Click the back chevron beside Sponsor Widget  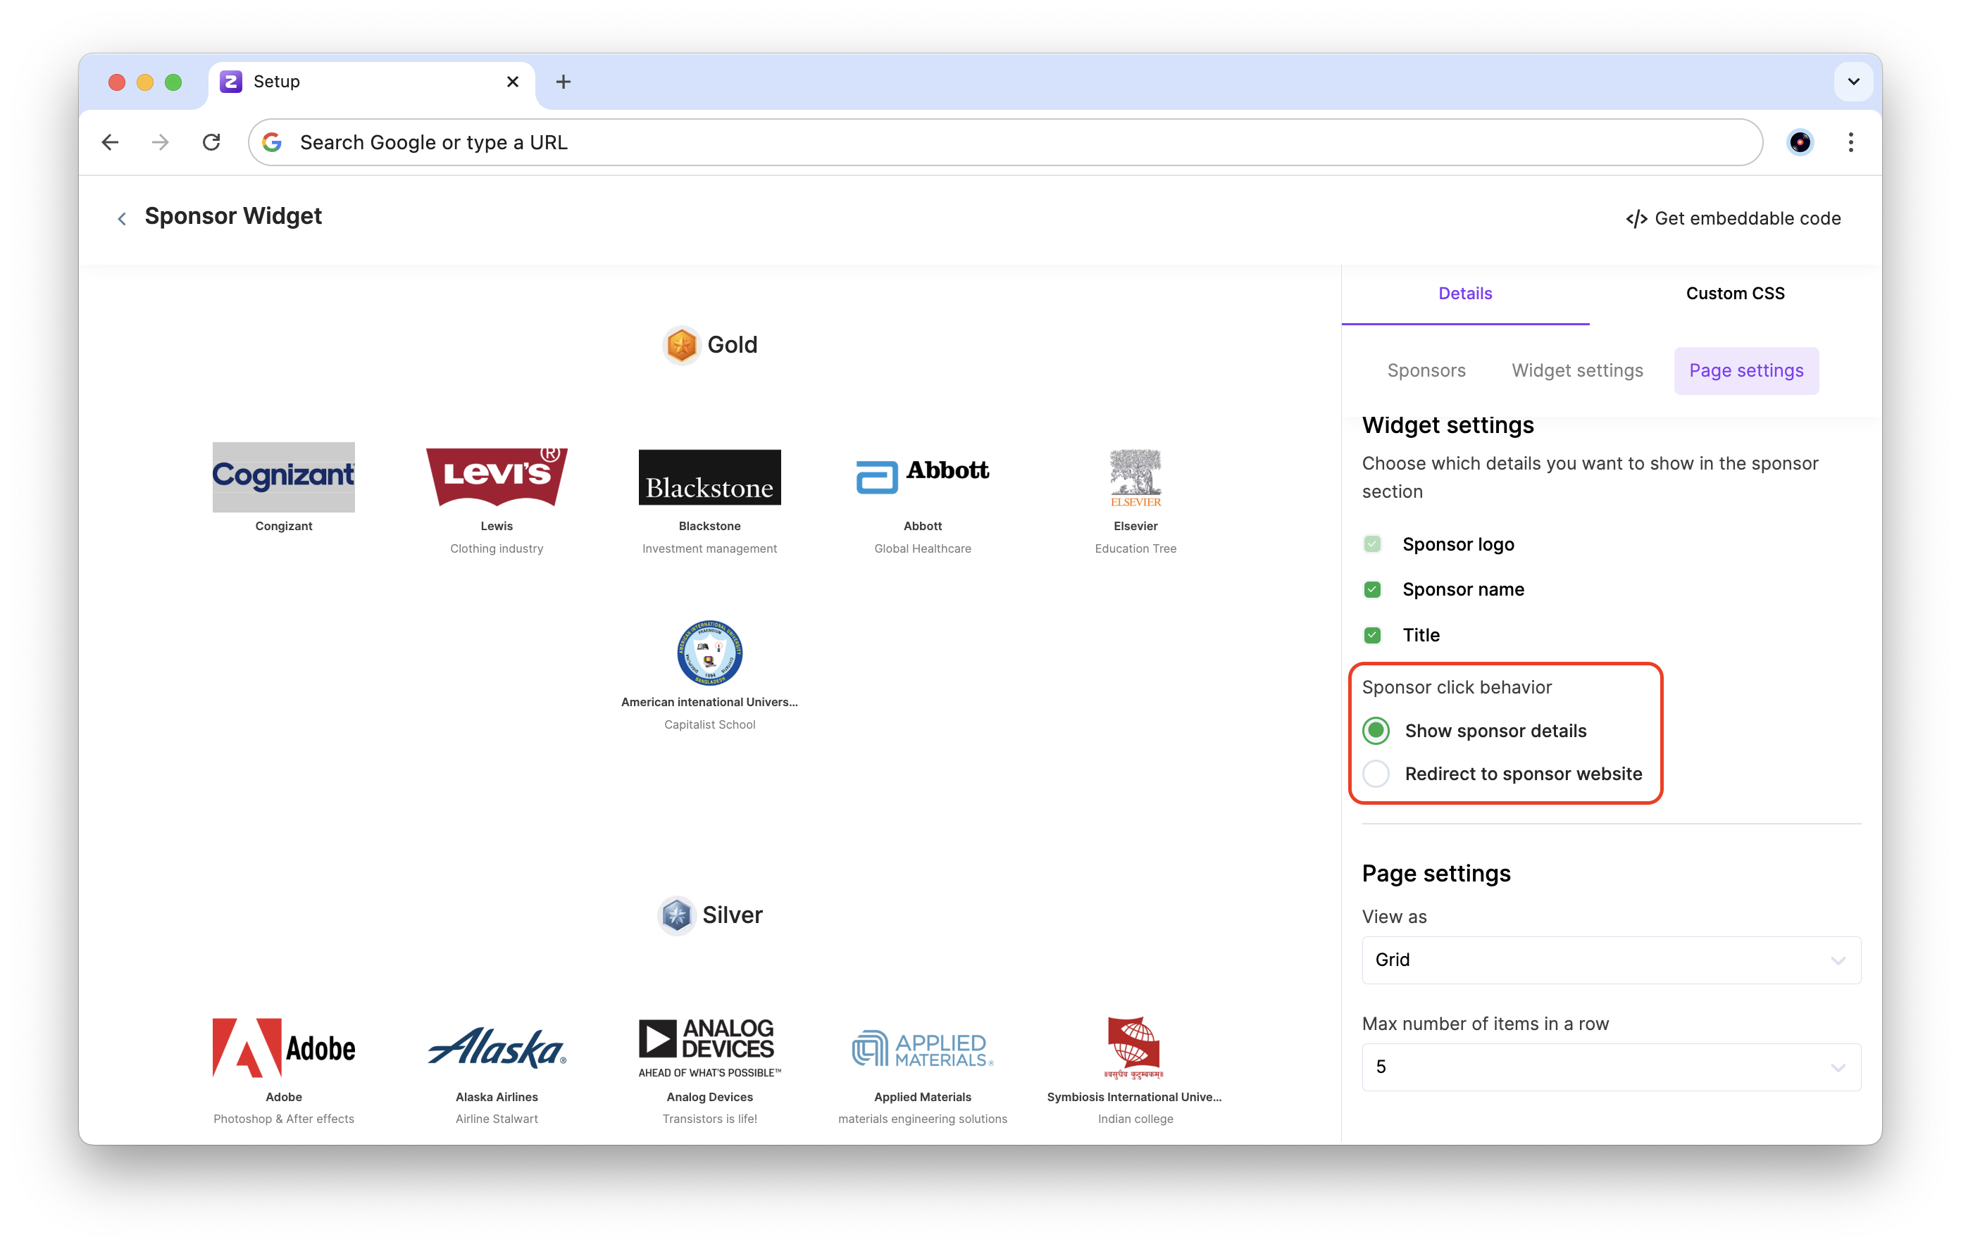[x=121, y=218]
